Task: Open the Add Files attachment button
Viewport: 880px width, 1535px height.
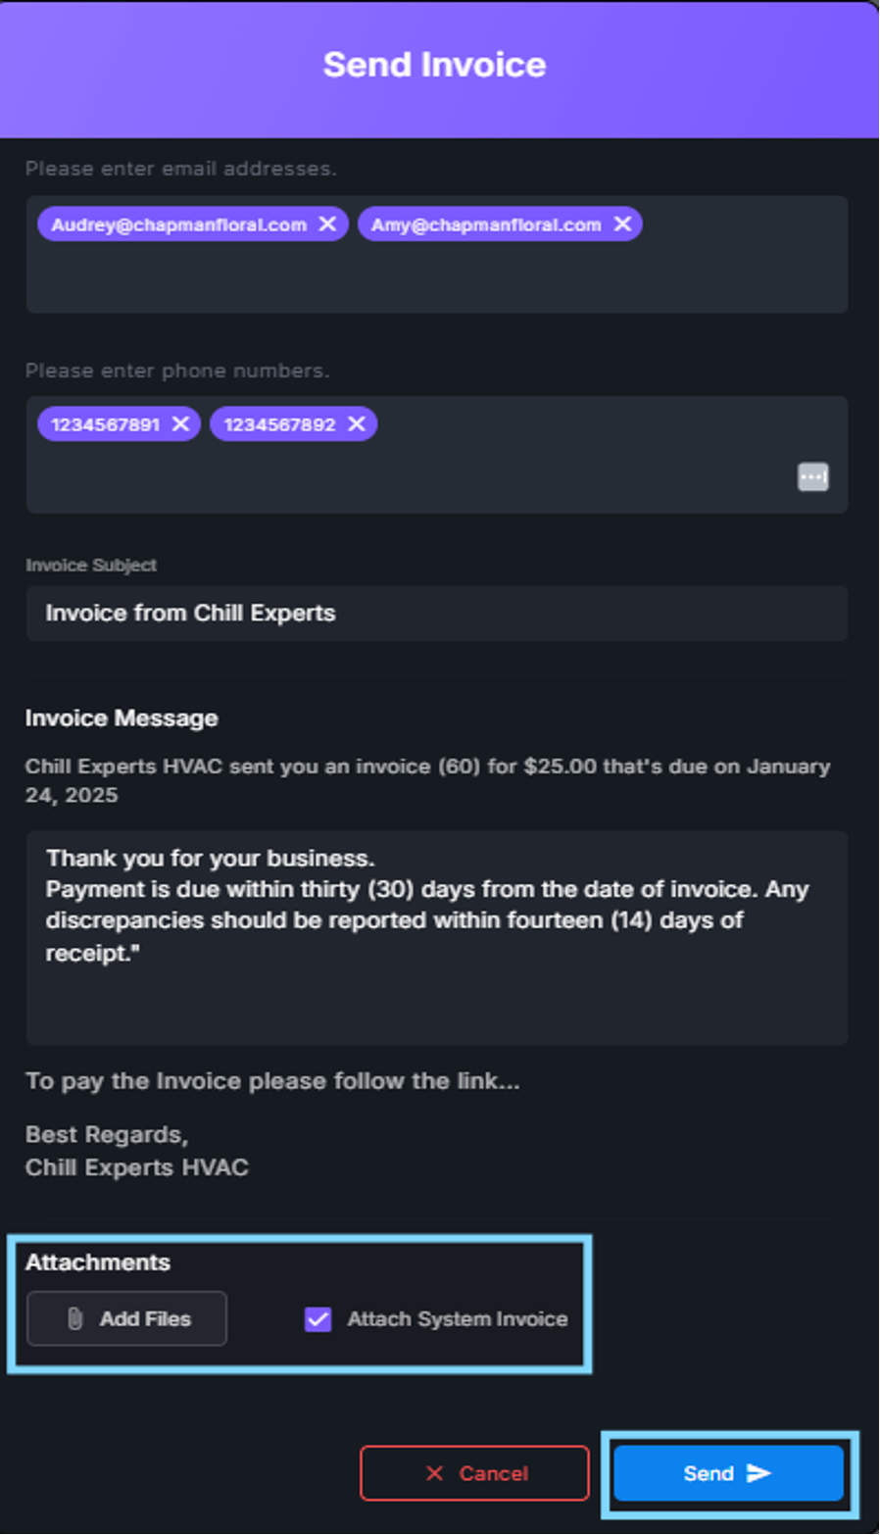Action: coord(127,1318)
